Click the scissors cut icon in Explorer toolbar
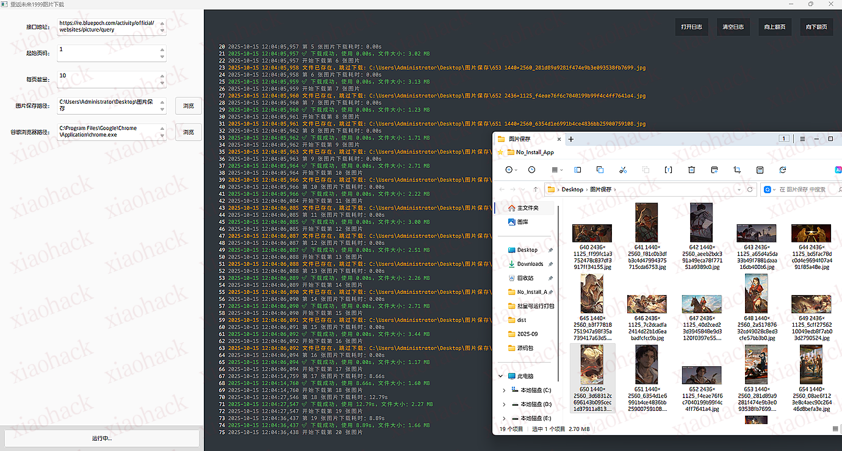This screenshot has height=451, width=842. point(622,170)
